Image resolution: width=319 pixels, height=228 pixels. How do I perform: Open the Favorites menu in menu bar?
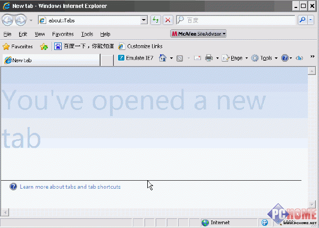63,34
